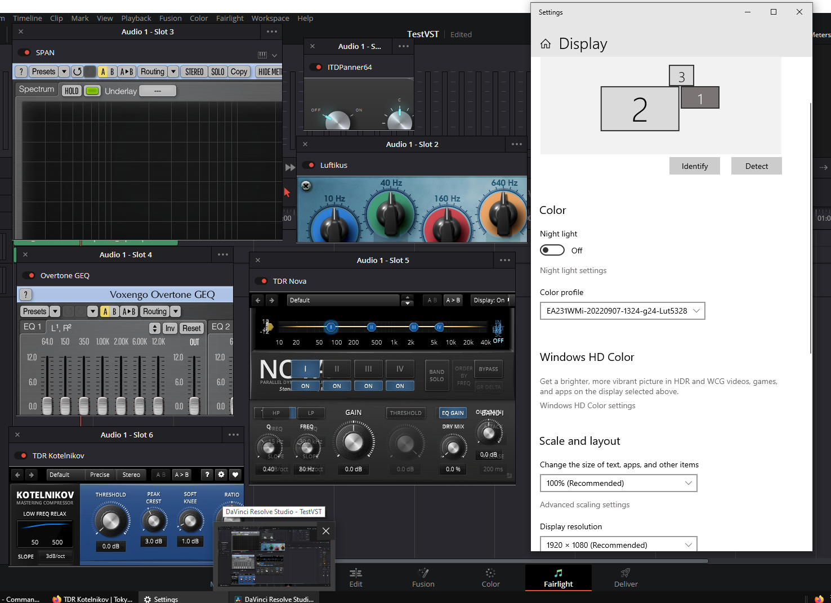Image resolution: width=831 pixels, height=603 pixels.
Task: Open Display resolution dropdown
Action: pyautogui.click(x=618, y=544)
